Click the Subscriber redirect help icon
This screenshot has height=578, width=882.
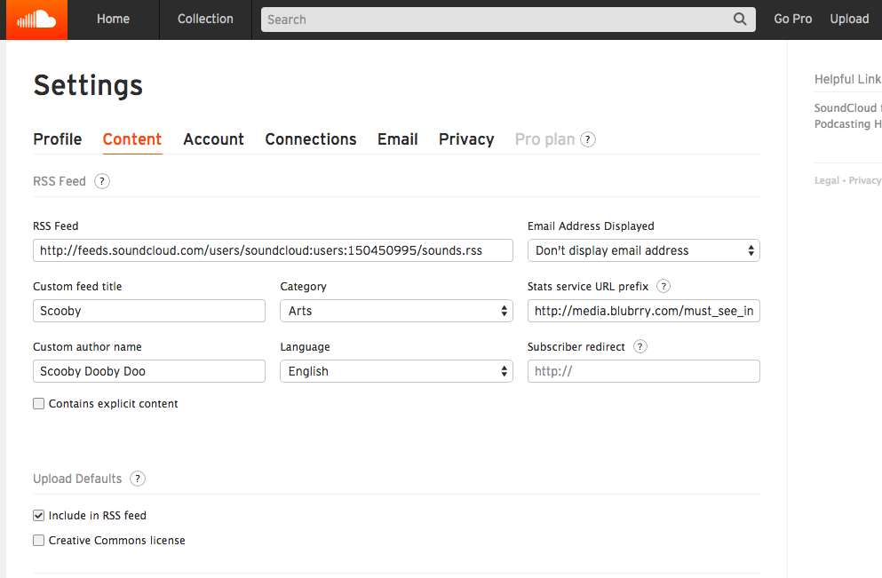pos(640,346)
